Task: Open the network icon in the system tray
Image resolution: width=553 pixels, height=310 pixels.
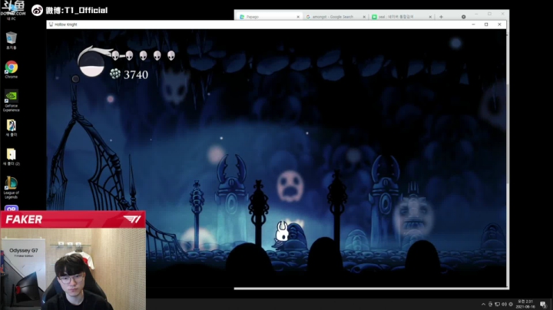Action: (497, 304)
